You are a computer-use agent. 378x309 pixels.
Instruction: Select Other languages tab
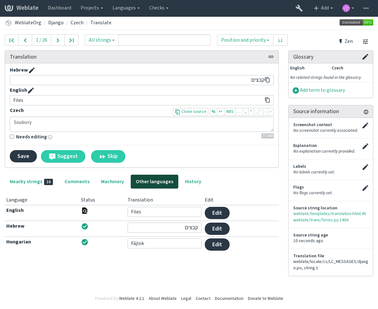click(x=154, y=182)
